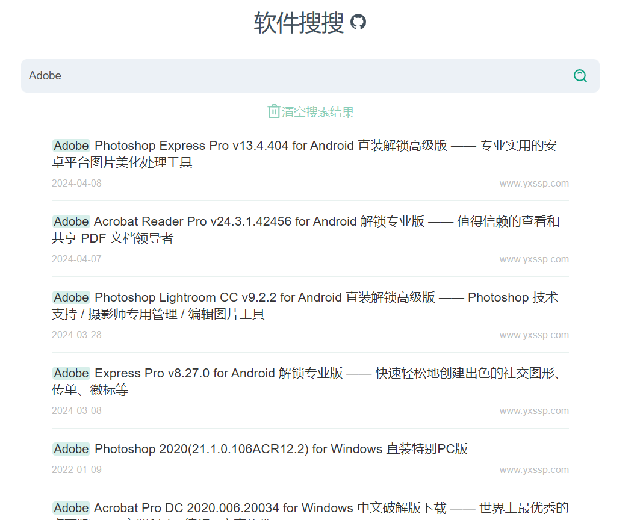643x520 pixels.
Task: Open the Adobe Acrobat Reader Pro v24.3.1.42456 result
Action: coord(305,230)
